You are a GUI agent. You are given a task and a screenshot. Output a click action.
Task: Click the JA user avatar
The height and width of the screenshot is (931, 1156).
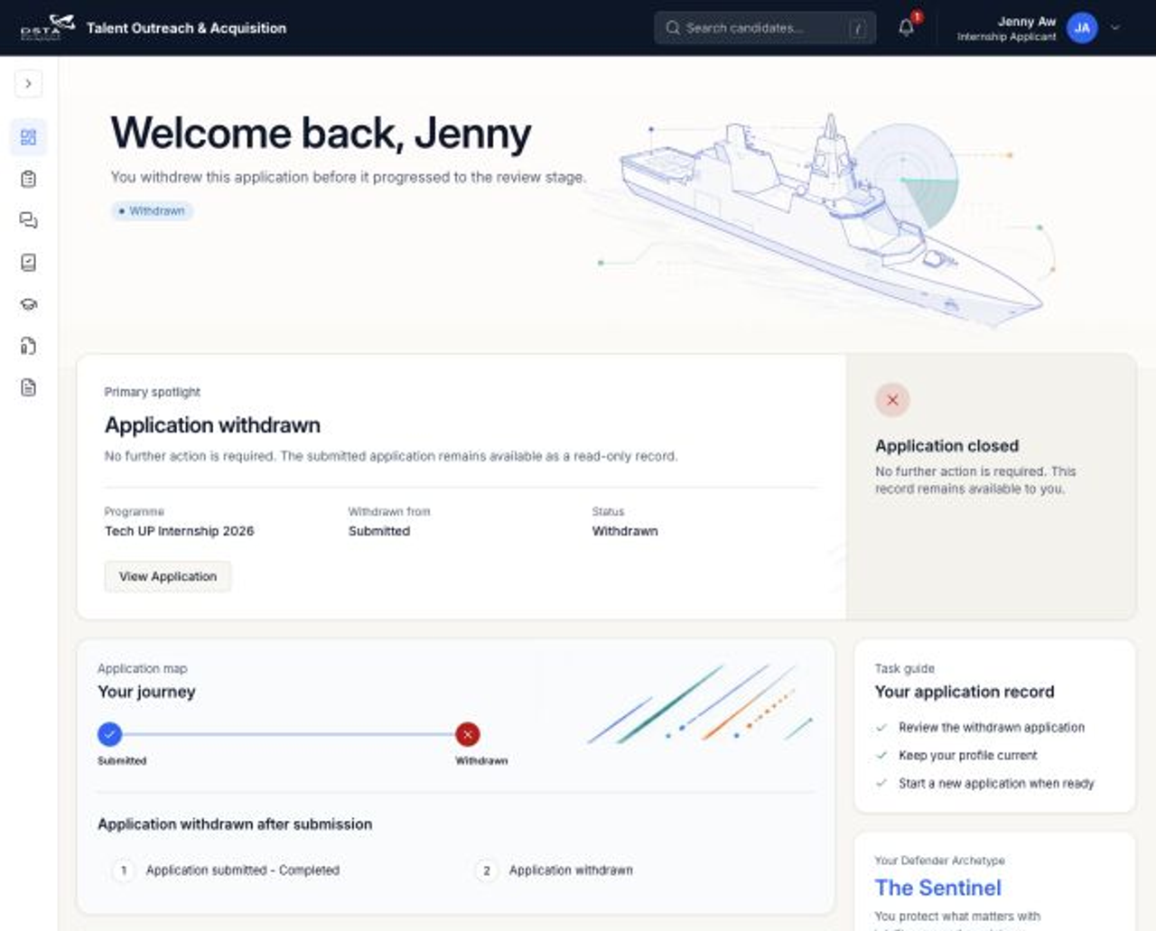click(1082, 28)
